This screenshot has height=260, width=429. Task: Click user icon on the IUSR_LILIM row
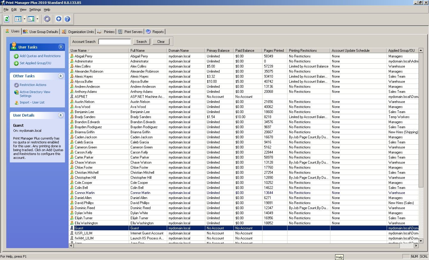pyautogui.click(x=72, y=233)
